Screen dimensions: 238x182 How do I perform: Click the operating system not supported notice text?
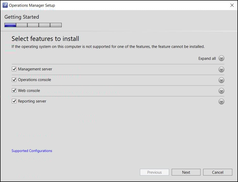point(108,47)
